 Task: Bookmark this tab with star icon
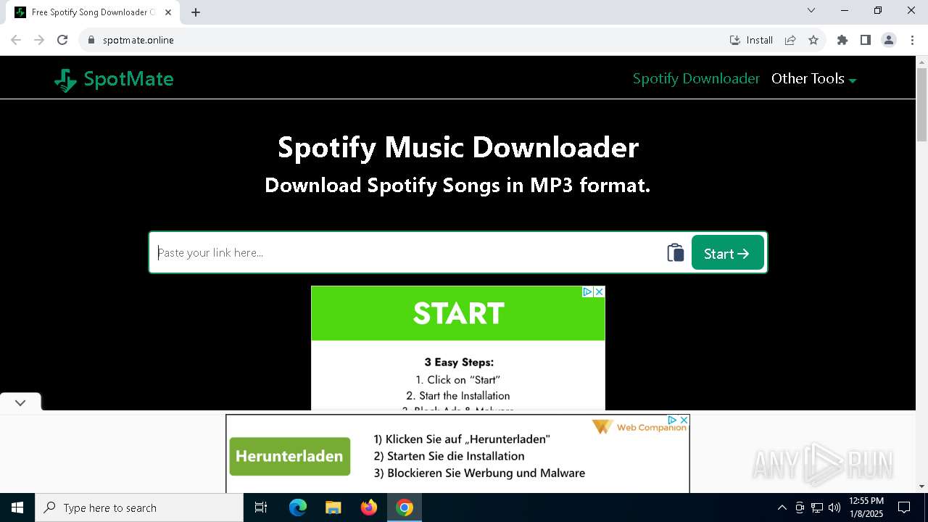[x=813, y=40]
